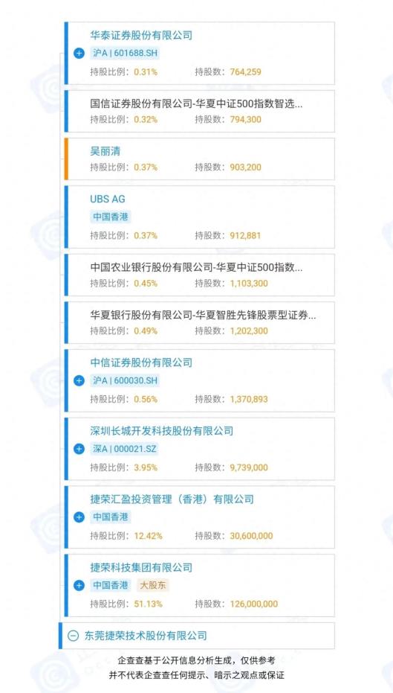Expand 中信证券股份有限公司 plus icon
The image size is (393, 693).
coord(79,380)
